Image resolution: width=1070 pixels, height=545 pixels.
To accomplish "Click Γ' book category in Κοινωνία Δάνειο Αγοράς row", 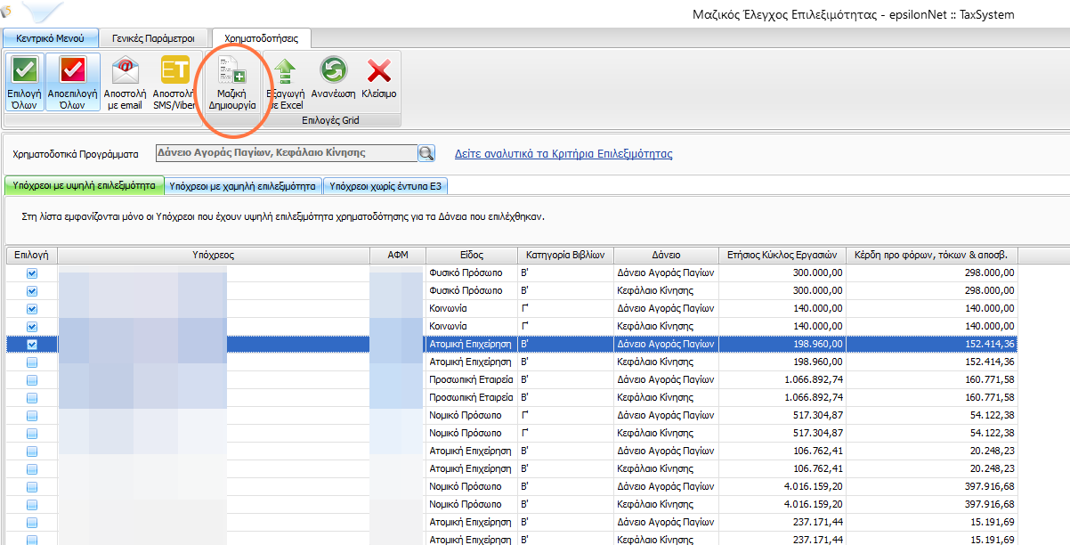I will pyautogui.click(x=565, y=309).
